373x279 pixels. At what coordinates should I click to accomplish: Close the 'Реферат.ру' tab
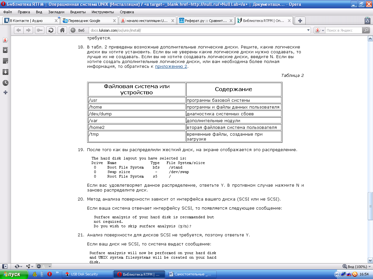click(231, 21)
